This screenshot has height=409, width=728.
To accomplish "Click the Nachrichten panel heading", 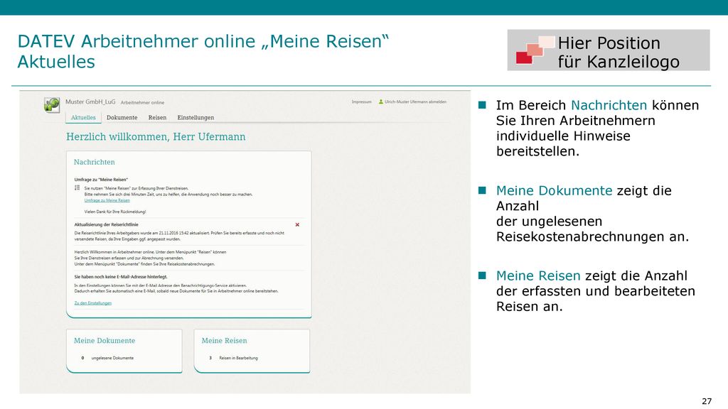I will click(x=95, y=162).
